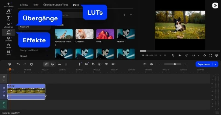This screenshot has width=221, height=115.
Task: Open clip properties sliders icon
Action: pos(106,64)
